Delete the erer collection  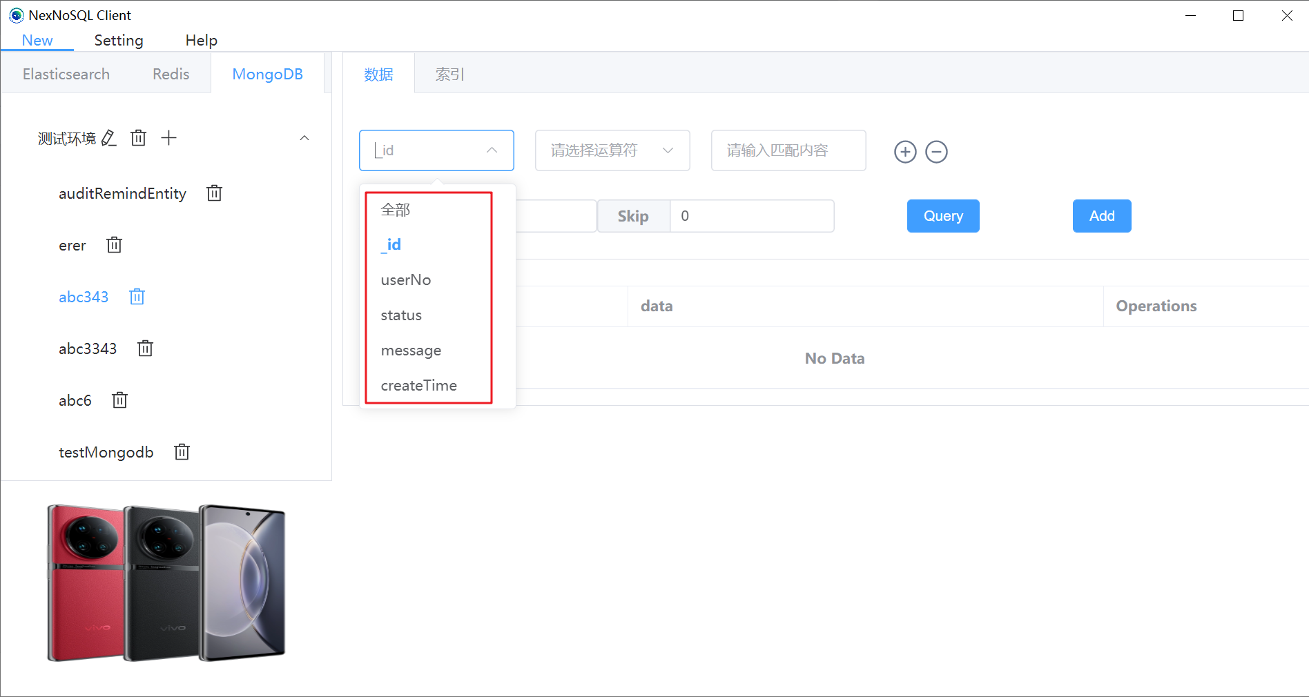point(114,245)
